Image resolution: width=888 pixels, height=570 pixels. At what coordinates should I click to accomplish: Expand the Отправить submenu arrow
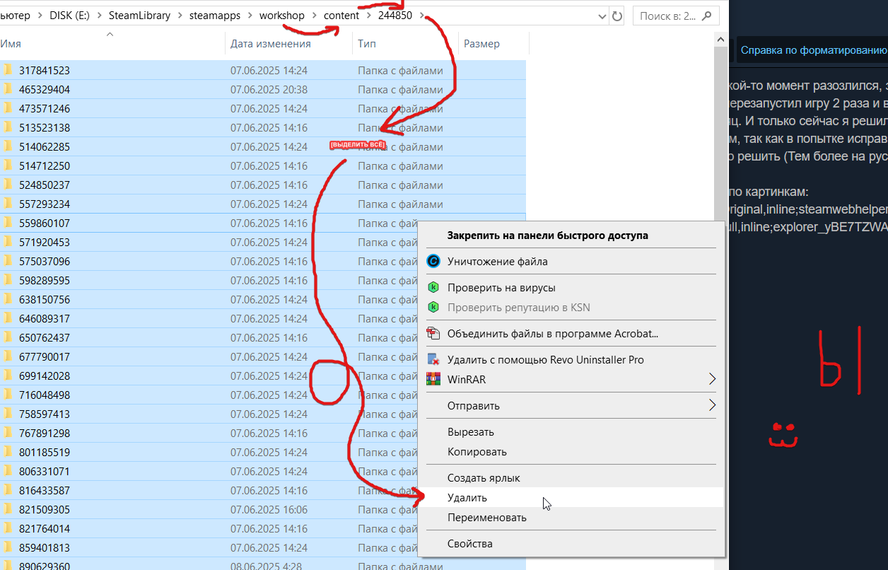tap(712, 405)
